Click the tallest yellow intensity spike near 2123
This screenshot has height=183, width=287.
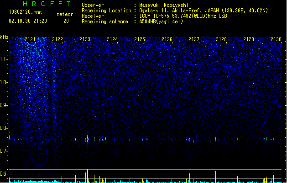88,176
